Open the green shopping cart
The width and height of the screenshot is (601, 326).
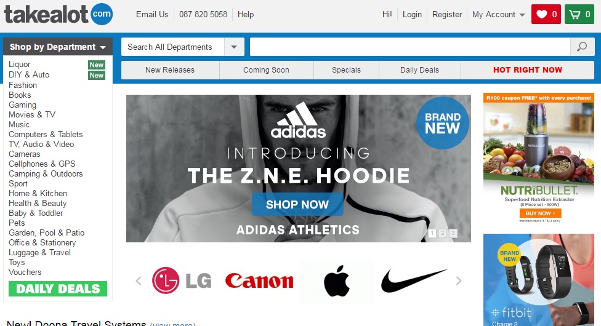(x=579, y=15)
